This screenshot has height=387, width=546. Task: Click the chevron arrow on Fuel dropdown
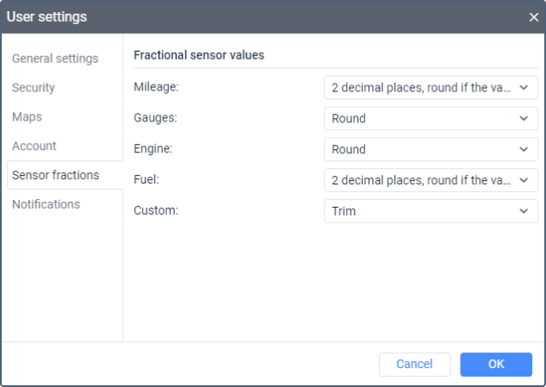(524, 180)
